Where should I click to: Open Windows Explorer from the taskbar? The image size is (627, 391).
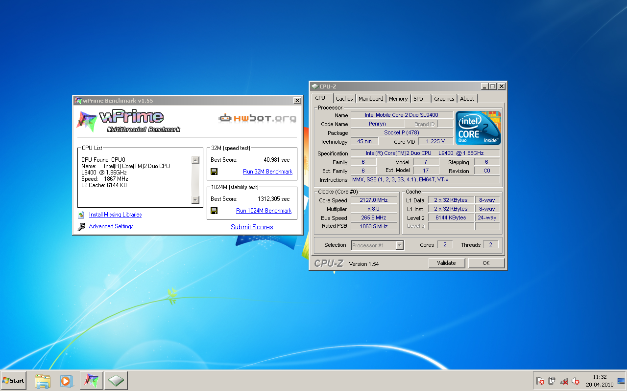(43, 381)
